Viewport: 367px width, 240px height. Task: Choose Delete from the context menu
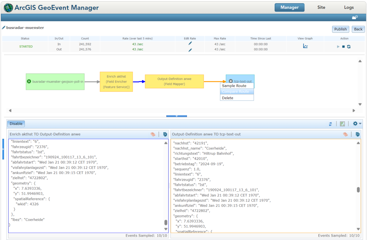[x=237, y=98]
